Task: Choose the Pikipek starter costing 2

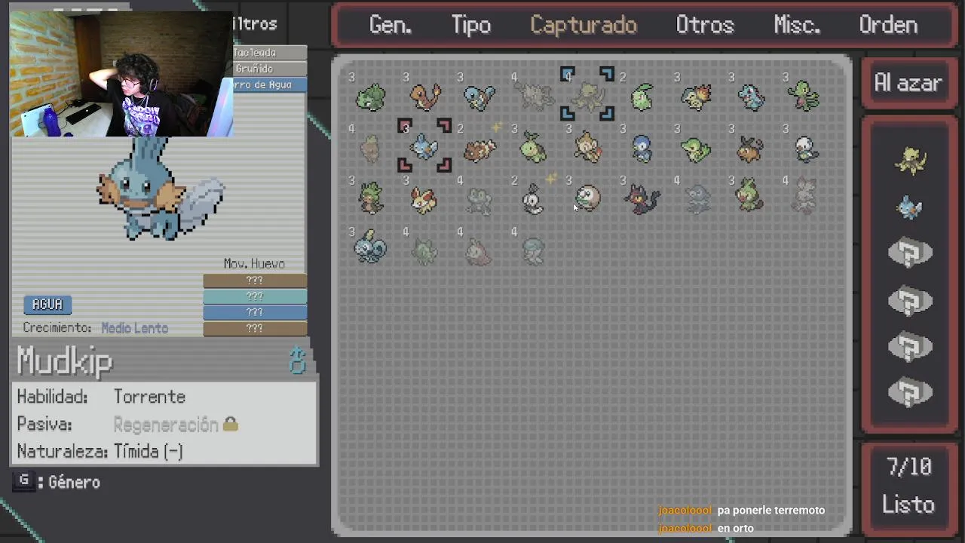Action: click(533, 200)
